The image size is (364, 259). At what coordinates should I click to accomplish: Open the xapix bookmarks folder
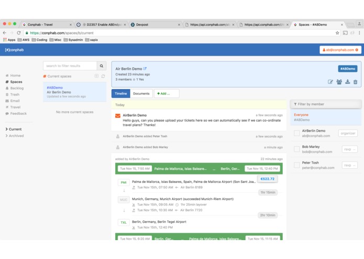[x=92, y=40]
